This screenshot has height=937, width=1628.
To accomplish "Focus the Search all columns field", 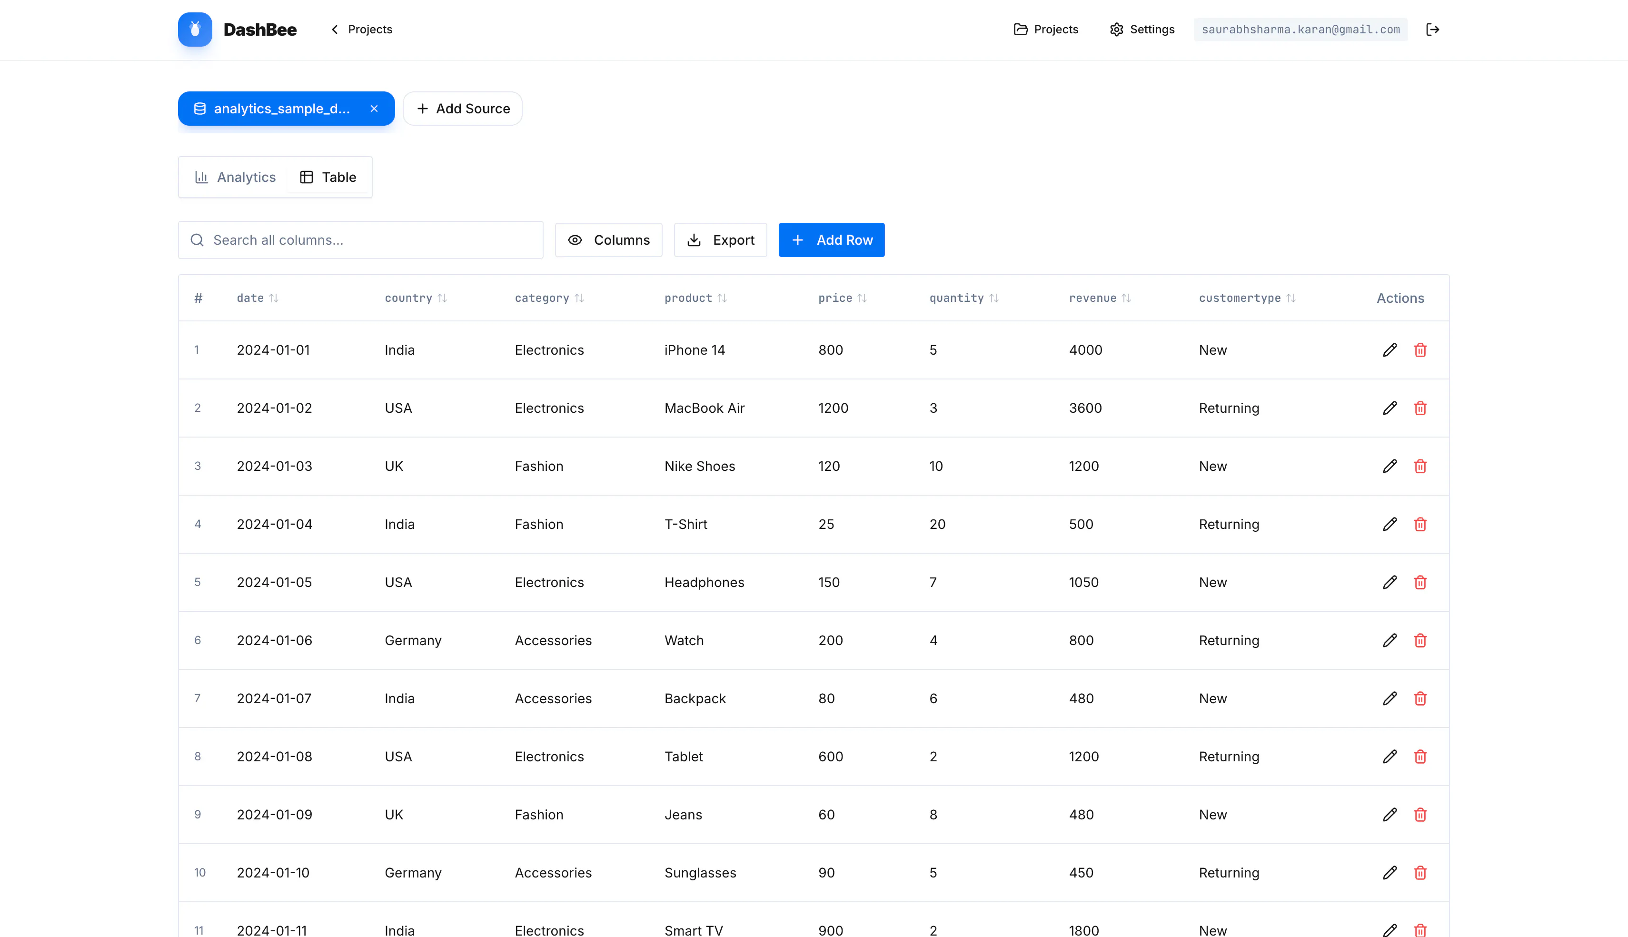I will coord(361,240).
